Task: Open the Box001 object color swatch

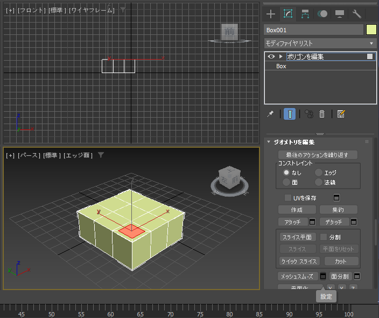Action: 371,30
